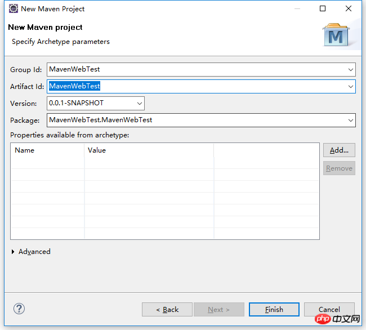Click the 'Specify Archetype parameters' subtitle
Screen dimensions: 366x330
pyautogui.click(x=61, y=42)
